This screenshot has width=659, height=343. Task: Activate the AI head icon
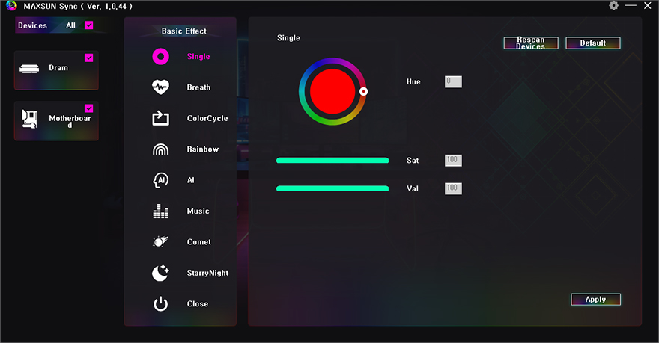point(160,180)
